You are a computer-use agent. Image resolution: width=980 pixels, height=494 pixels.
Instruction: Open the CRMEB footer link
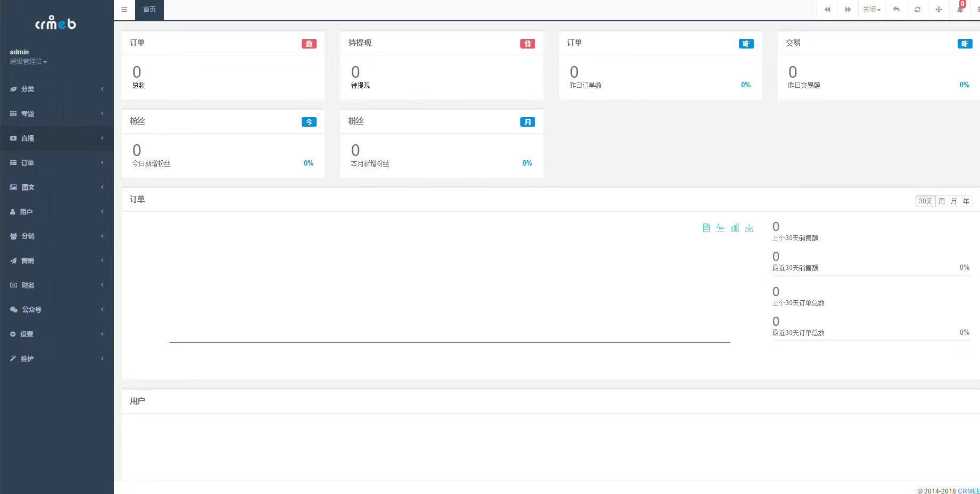pos(968,491)
